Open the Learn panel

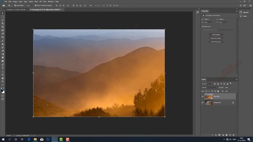tap(244, 16)
